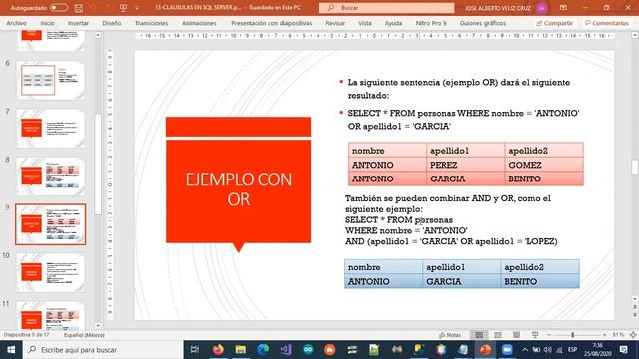Open Visual Studio from taskbar

286,350
